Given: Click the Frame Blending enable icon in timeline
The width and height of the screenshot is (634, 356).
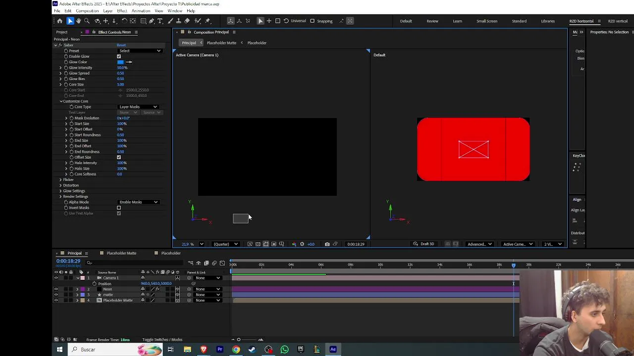Looking at the screenshot, I should pyautogui.click(x=207, y=263).
